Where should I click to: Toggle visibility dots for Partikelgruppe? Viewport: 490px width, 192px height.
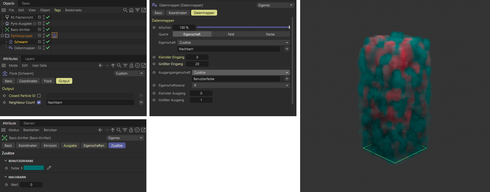(44, 35)
